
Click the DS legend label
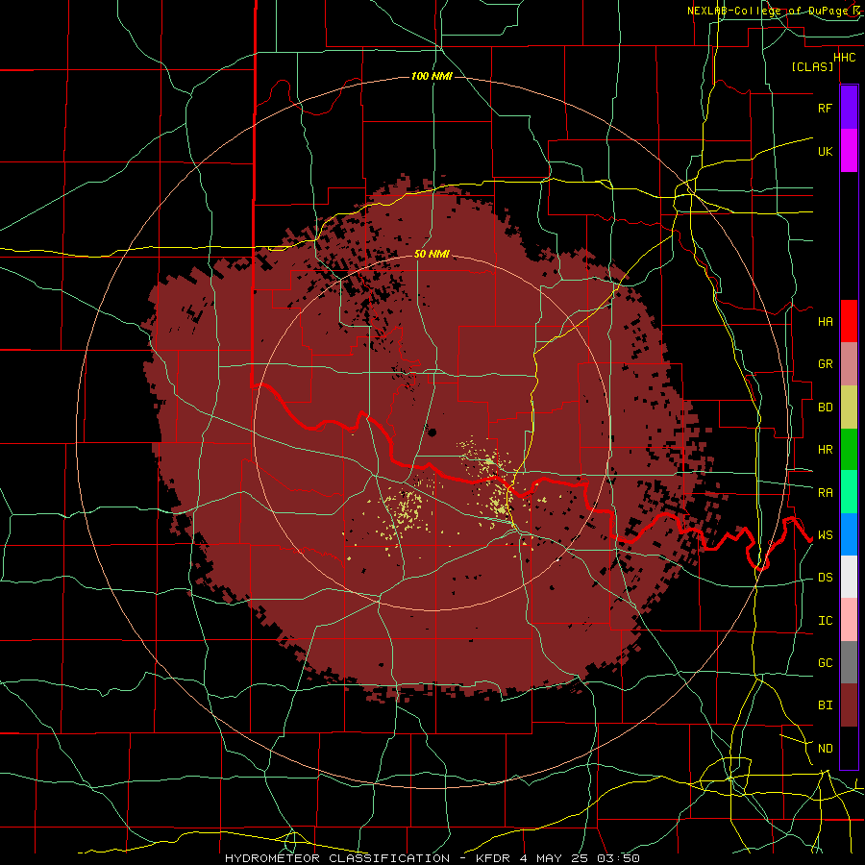point(825,578)
